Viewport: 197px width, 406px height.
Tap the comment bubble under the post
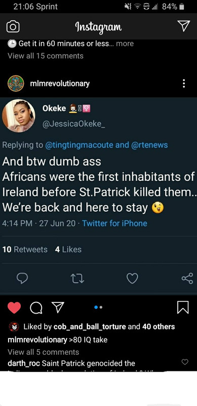[36, 308]
